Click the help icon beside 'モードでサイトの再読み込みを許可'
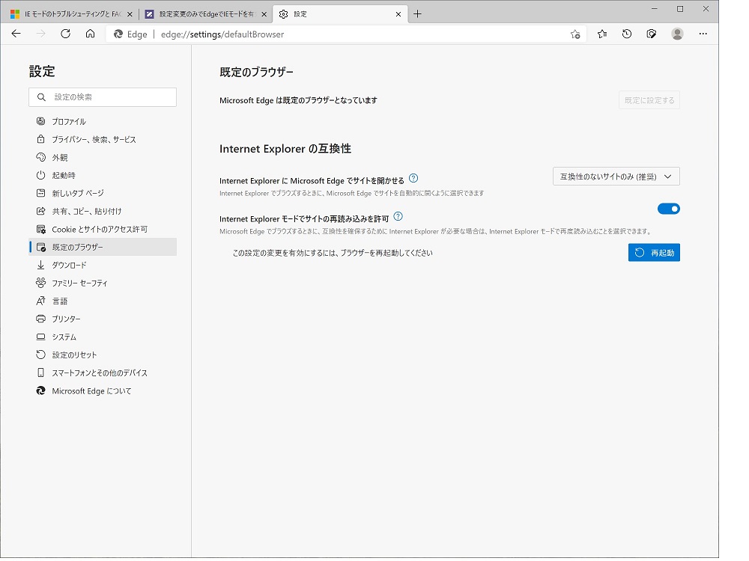 (x=398, y=217)
